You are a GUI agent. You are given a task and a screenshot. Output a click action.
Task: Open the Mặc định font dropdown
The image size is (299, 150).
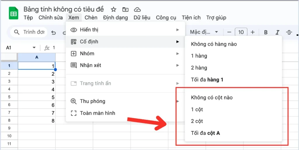204,32
